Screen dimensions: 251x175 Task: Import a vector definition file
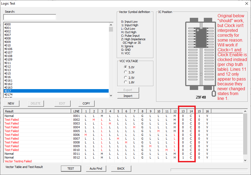pyautogui.click(x=128, y=96)
